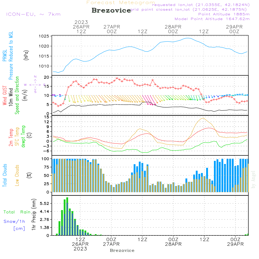
Task: Click the PRMSL axis label
Action: pos(5,55)
